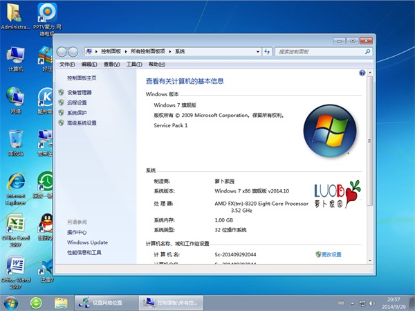Open the Administrator folder on the desktop
The image size is (415, 311).
click(15, 16)
